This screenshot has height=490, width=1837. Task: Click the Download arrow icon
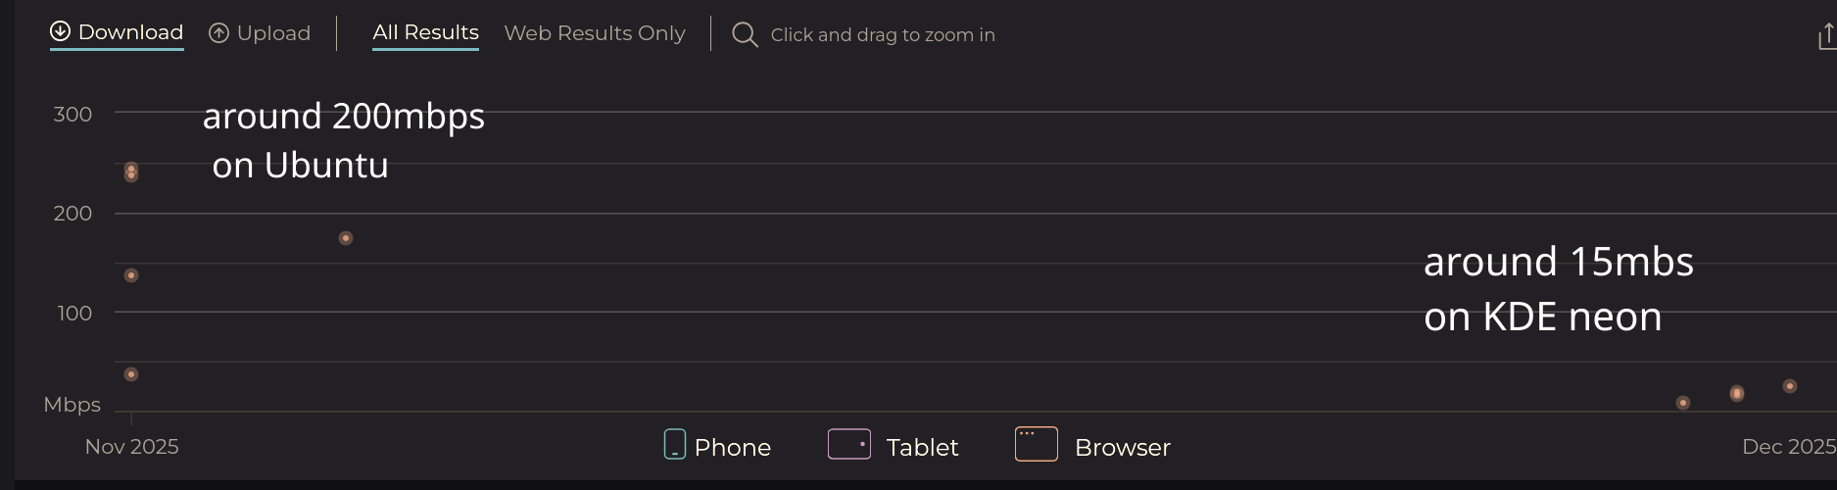pyautogui.click(x=60, y=31)
